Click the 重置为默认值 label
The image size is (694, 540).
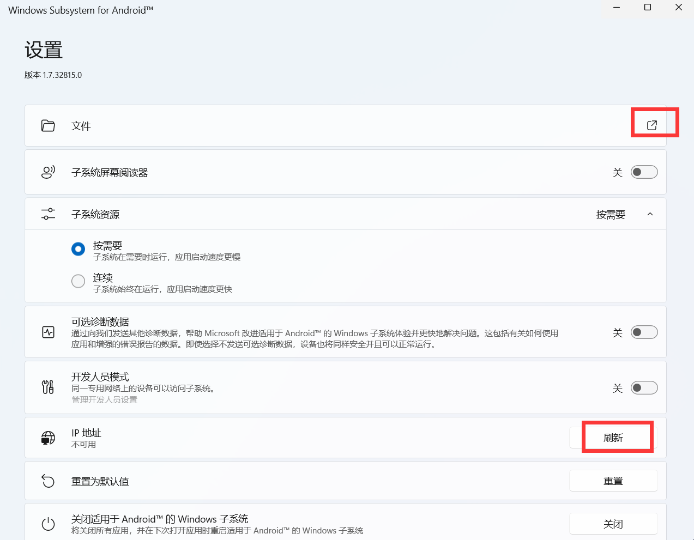tap(100, 481)
